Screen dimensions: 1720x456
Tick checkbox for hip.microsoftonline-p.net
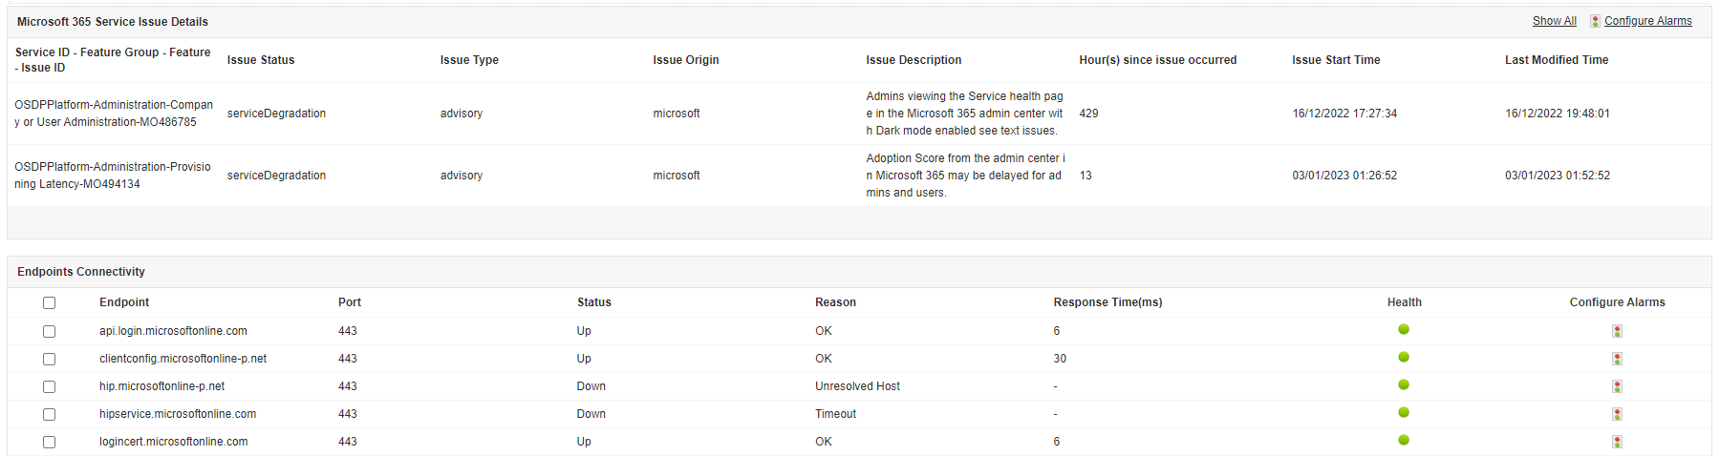click(49, 386)
